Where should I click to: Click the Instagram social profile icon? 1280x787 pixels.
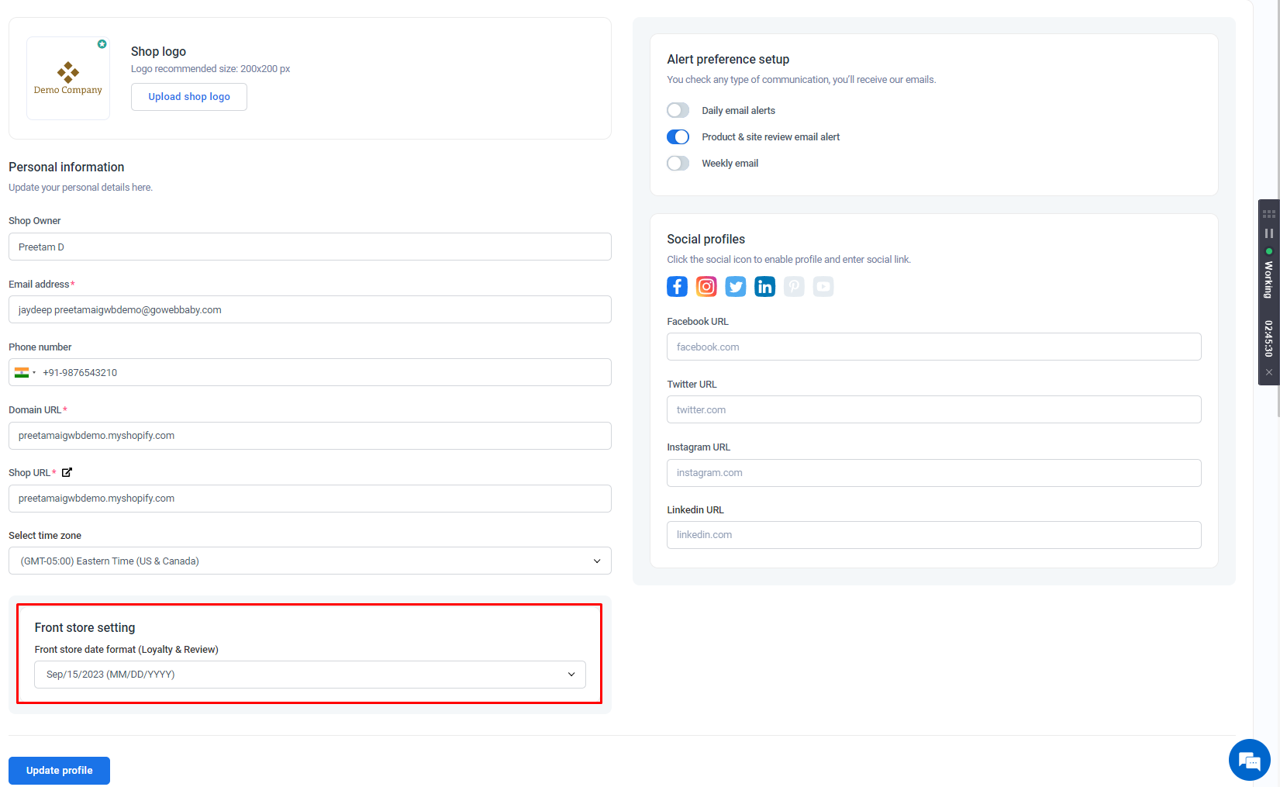pyautogui.click(x=706, y=287)
